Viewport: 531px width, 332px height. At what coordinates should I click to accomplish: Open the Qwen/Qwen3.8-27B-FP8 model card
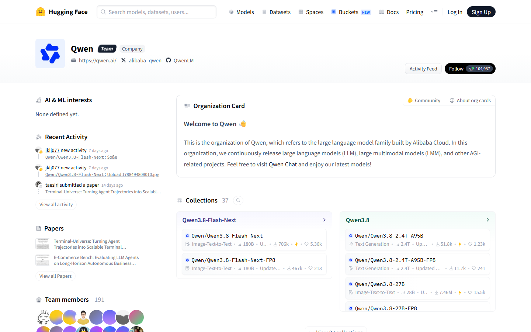[417, 307]
